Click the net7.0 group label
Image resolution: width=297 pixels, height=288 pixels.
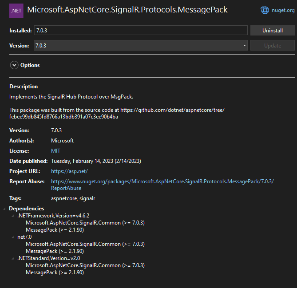pyautogui.click(x=24, y=237)
